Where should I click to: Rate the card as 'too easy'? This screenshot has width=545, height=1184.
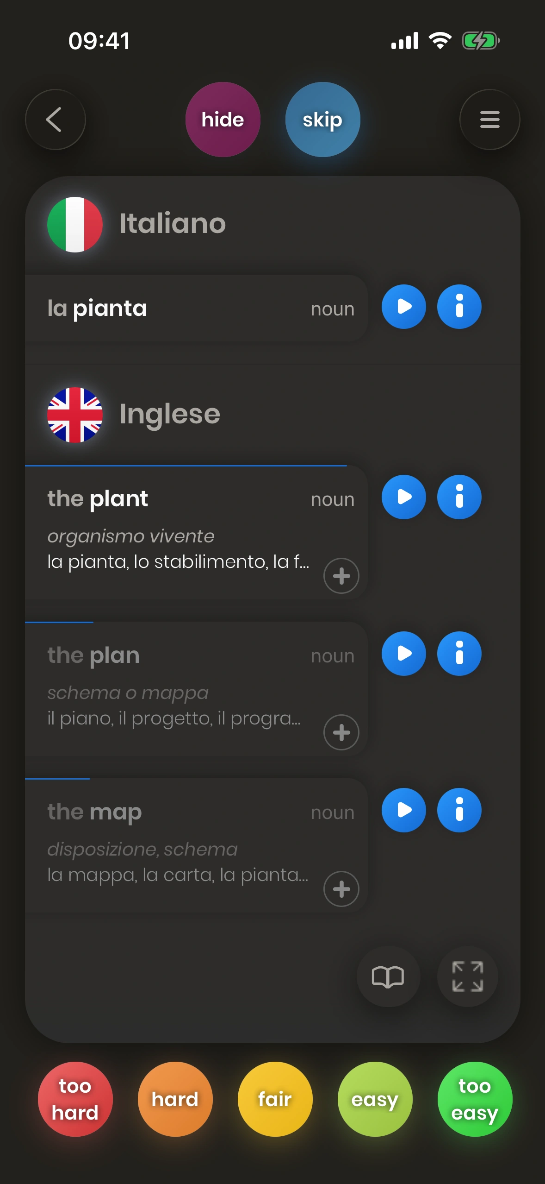(475, 1099)
